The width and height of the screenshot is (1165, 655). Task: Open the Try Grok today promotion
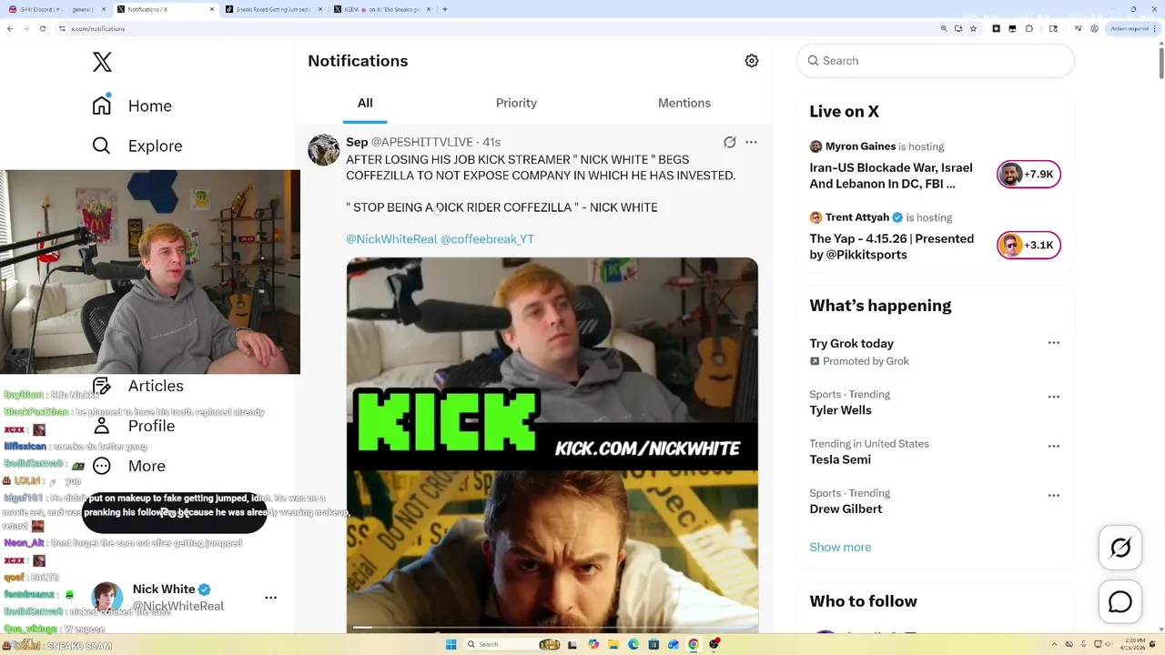[852, 343]
